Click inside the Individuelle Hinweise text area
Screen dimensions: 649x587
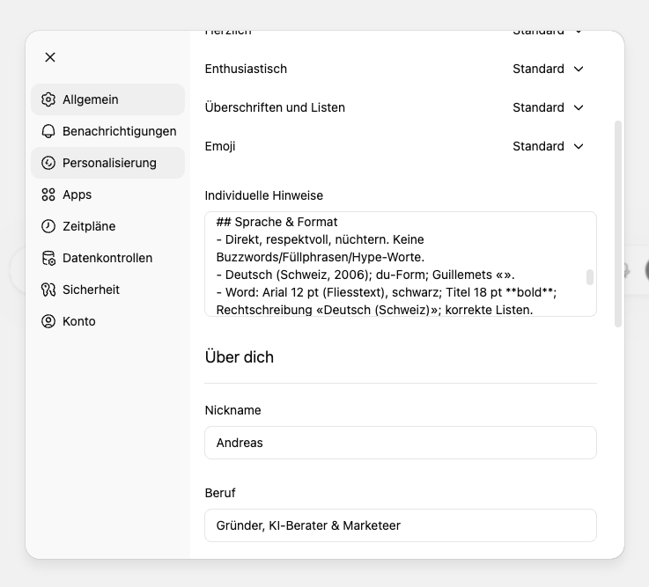point(401,264)
